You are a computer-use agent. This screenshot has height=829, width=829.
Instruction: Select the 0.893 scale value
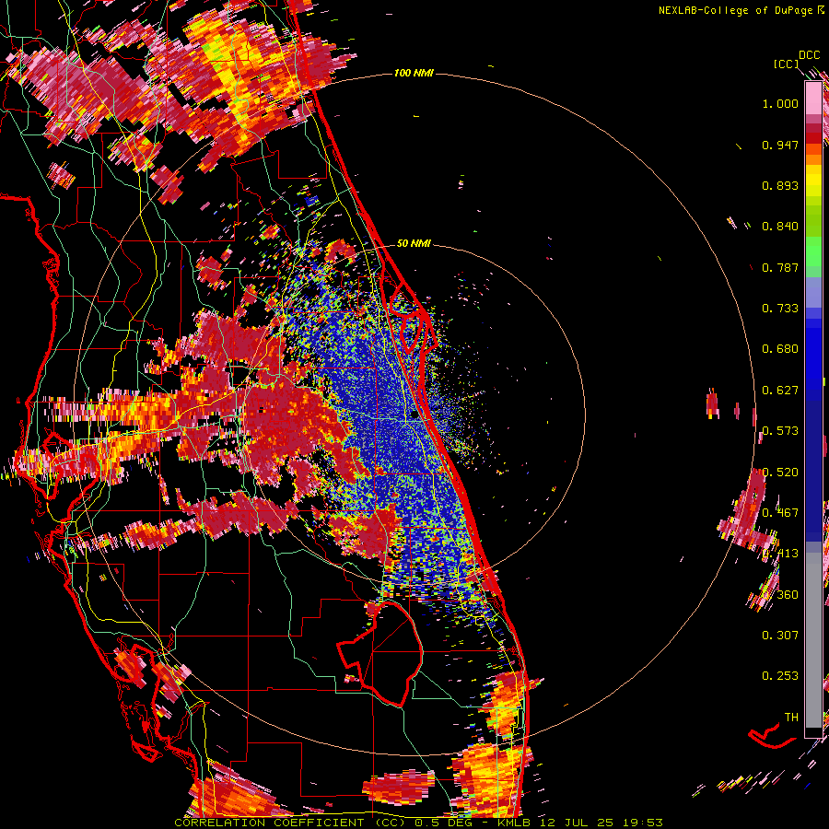click(780, 185)
